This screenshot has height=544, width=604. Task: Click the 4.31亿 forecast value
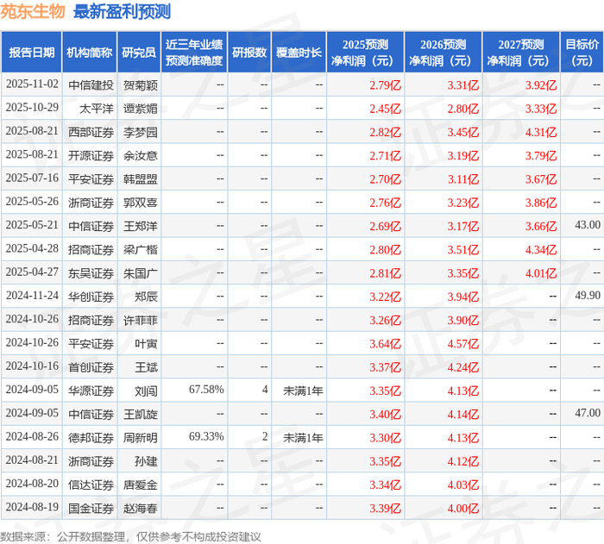pos(541,132)
